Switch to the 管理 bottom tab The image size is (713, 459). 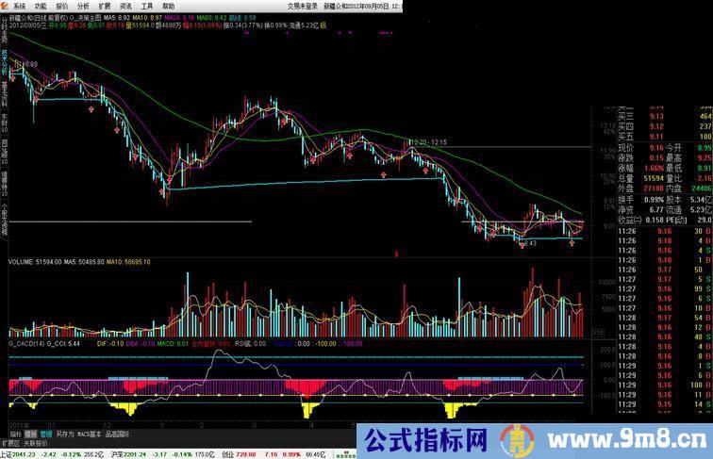click(45, 434)
